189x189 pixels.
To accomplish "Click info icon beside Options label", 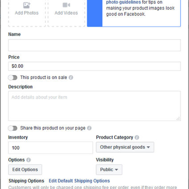I will point(28,160).
